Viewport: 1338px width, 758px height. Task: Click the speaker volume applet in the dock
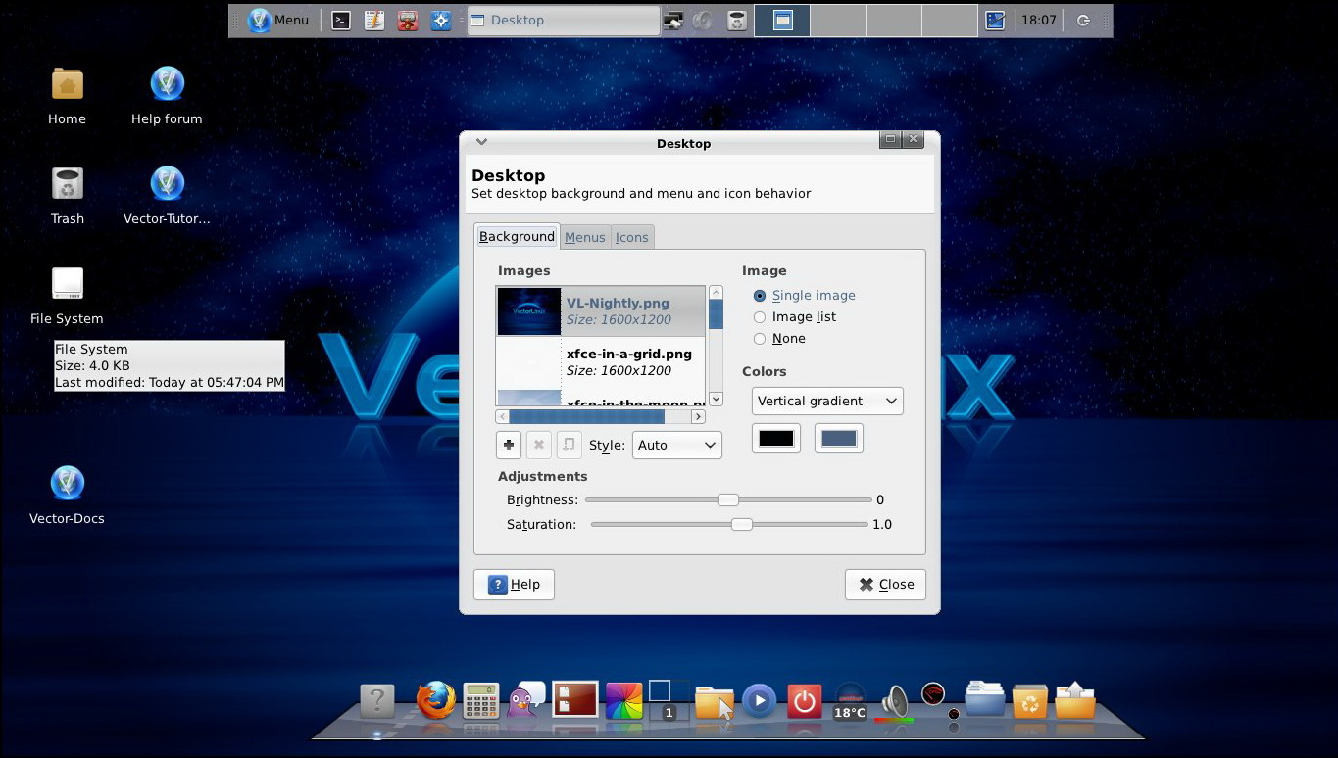coord(894,703)
